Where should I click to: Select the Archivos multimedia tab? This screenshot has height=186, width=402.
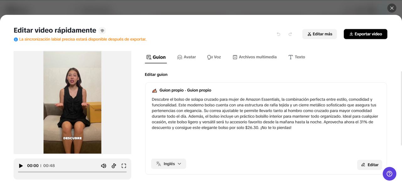(x=254, y=57)
